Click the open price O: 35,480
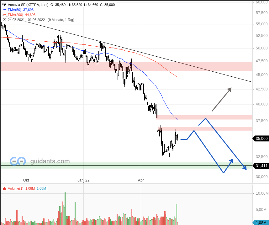 [x=58, y=5]
